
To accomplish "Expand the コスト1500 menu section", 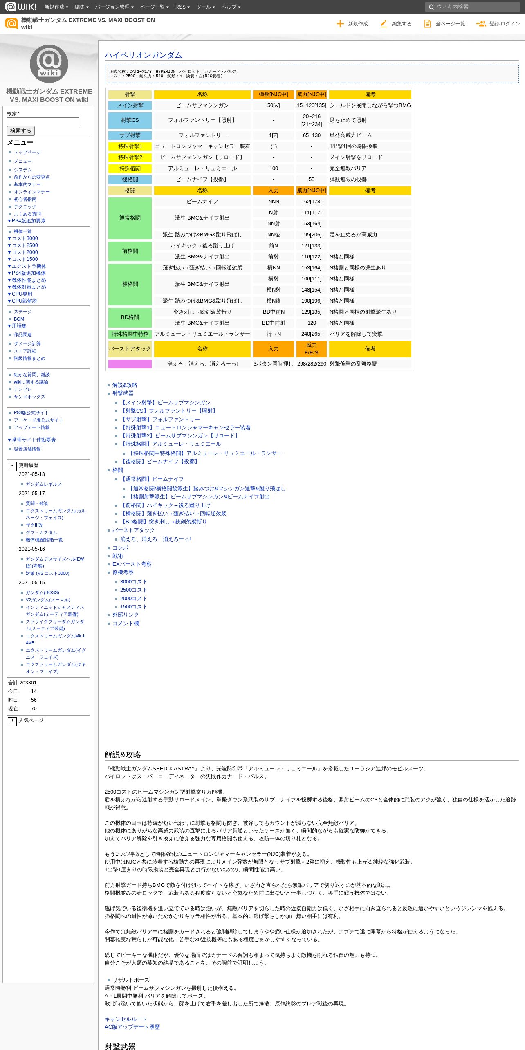I will point(23,259).
